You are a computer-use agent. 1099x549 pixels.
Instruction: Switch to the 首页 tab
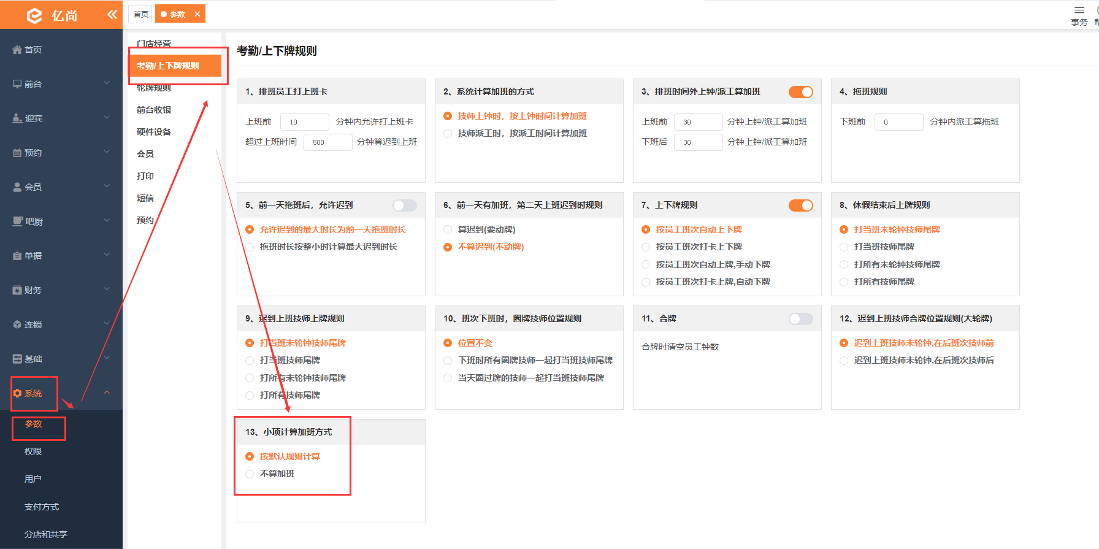140,14
